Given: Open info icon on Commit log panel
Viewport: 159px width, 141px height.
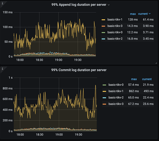Looking at the screenshot, I should 3,69.
